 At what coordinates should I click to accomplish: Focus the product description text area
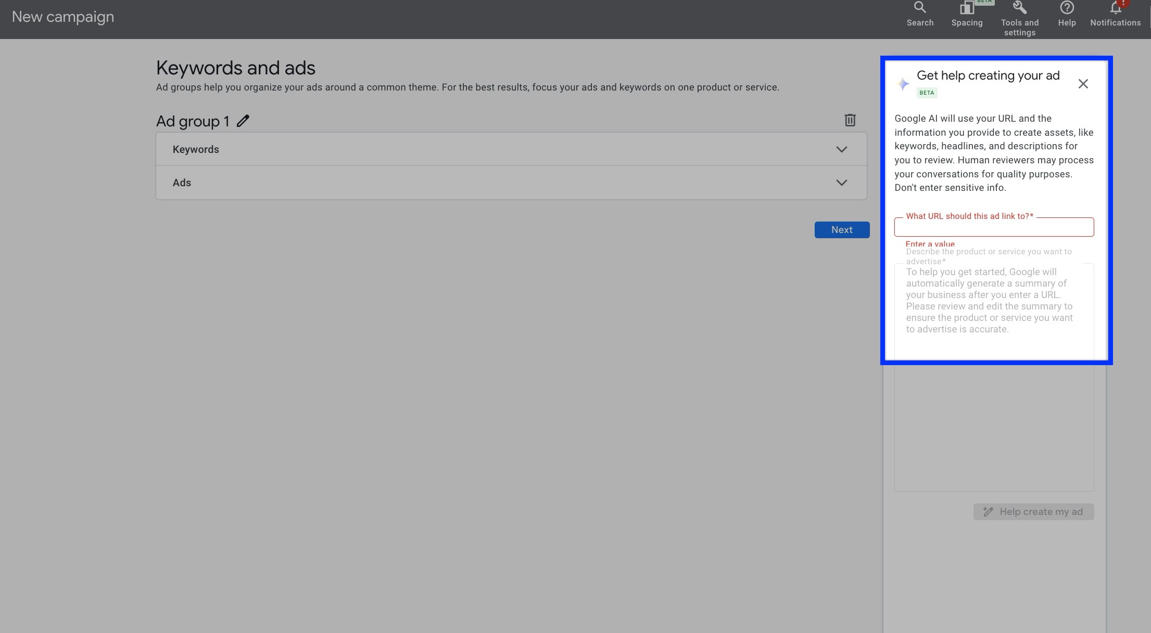(994, 377)
